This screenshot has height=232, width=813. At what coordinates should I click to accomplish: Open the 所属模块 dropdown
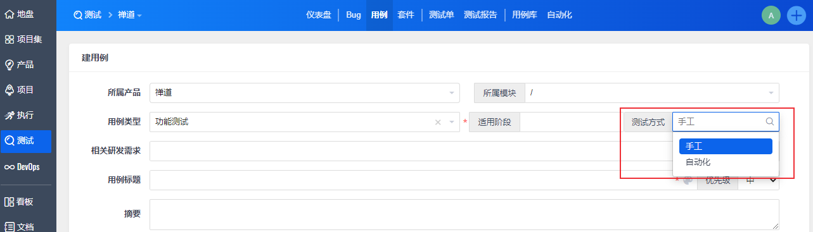[x=651, y=93]
